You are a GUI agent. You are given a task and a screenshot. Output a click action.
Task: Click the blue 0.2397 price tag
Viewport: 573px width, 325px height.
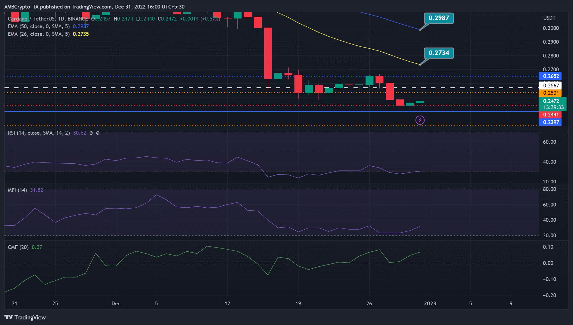pyautogui.click(x=550, y=122)
